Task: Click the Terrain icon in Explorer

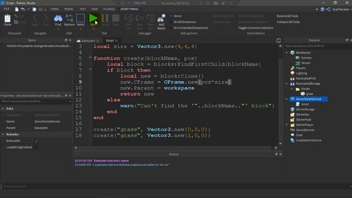Action: click(298, 63)
